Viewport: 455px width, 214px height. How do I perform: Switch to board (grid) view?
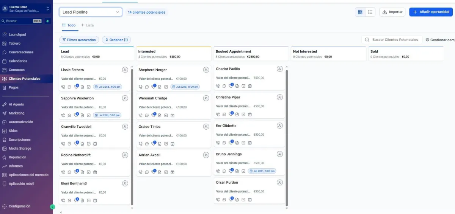click(360, 12)
